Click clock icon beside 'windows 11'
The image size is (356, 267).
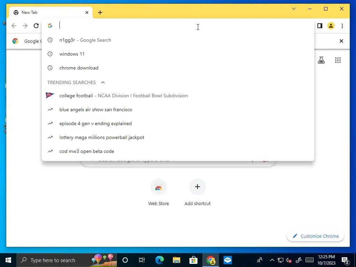tap(50, 54)
